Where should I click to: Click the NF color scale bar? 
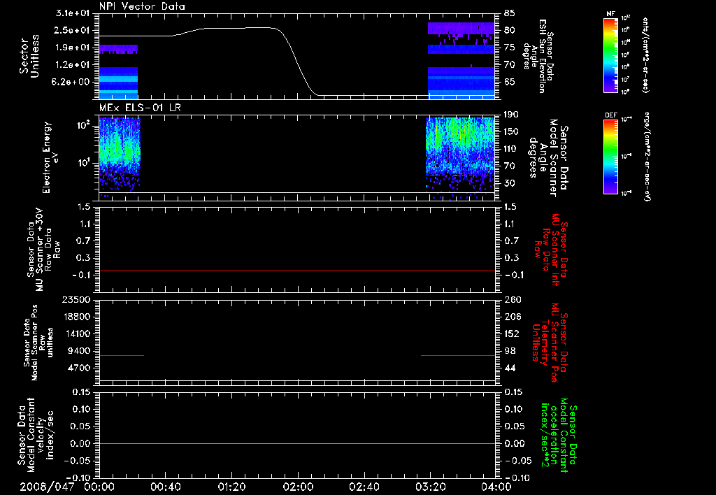coord(611,55)
